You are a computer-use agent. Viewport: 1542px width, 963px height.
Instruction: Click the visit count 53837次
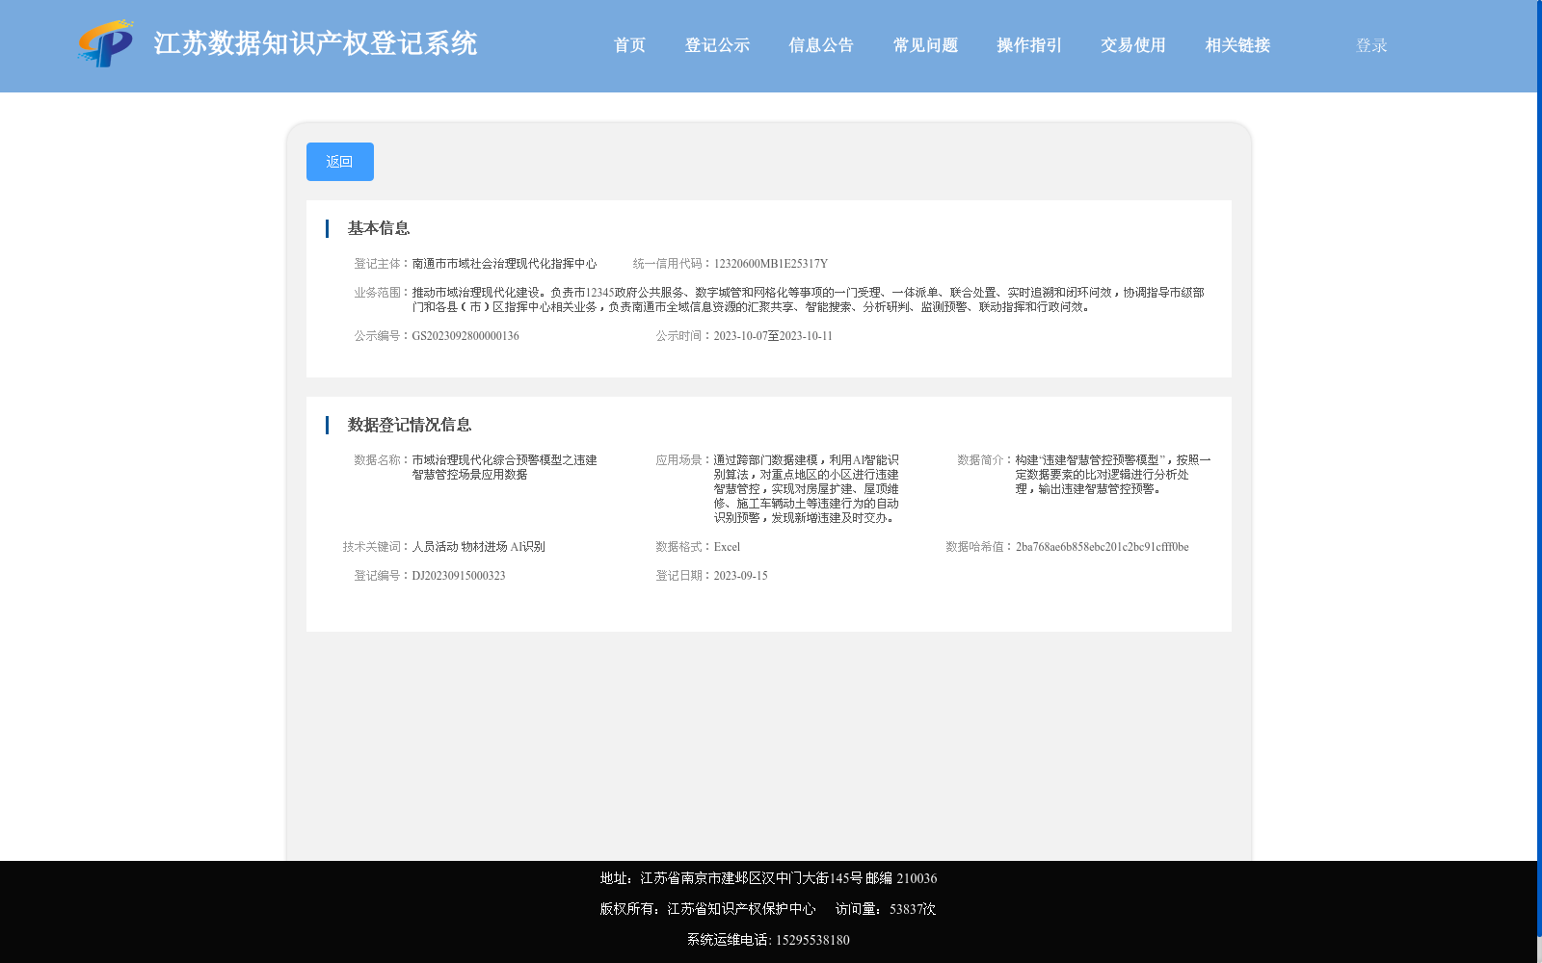(913, 909)
